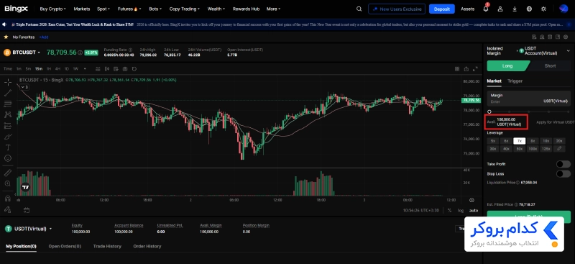The height and width of the screenshot is (264, 575).
Task: Activate the zoom in tool
Action: click(8, 183)
